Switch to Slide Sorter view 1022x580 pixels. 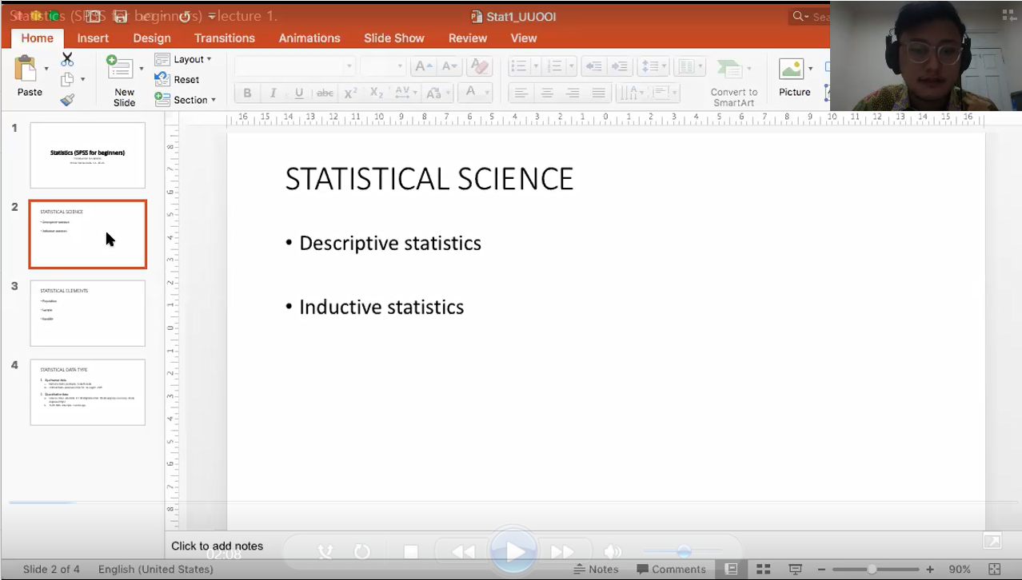[x=764, y=569]
